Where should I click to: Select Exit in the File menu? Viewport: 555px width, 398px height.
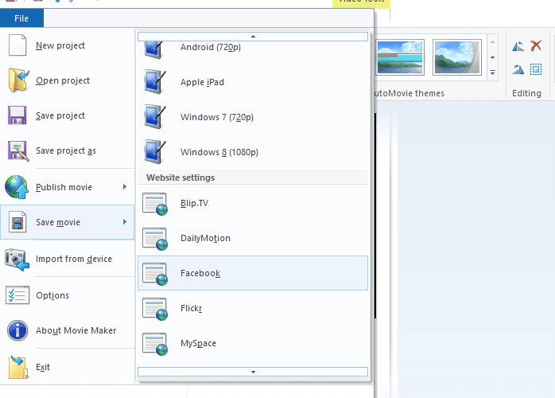(x=68, y=367)
